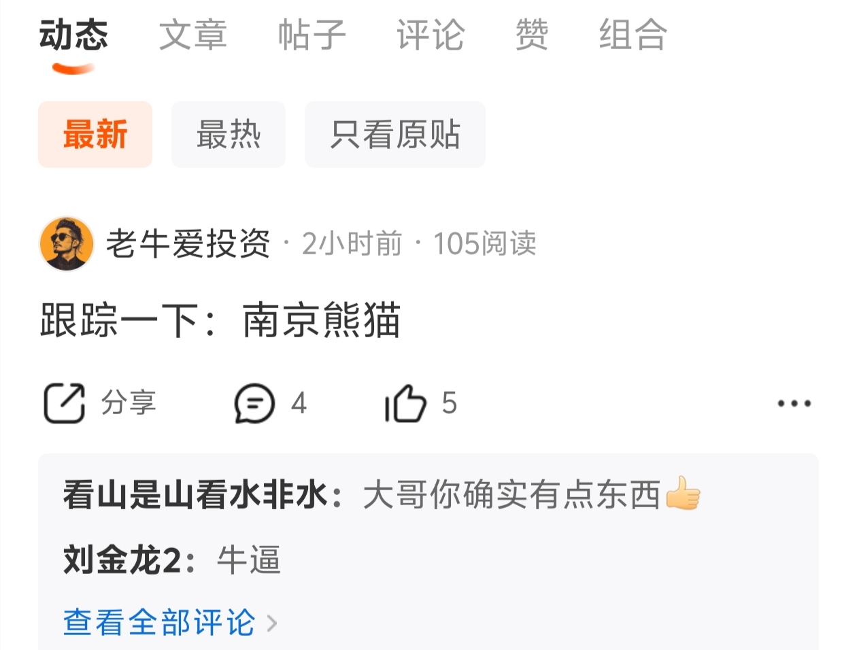Select the 最热 filter
Viewport: 857px width, 650px height.
(x=229, y=135)
